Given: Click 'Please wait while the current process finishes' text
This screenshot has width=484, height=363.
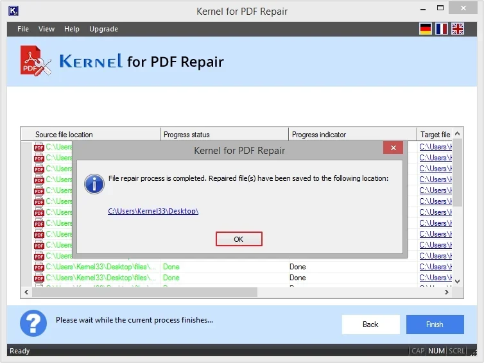Looking at the screenshot, I should (x=134, y=320).
